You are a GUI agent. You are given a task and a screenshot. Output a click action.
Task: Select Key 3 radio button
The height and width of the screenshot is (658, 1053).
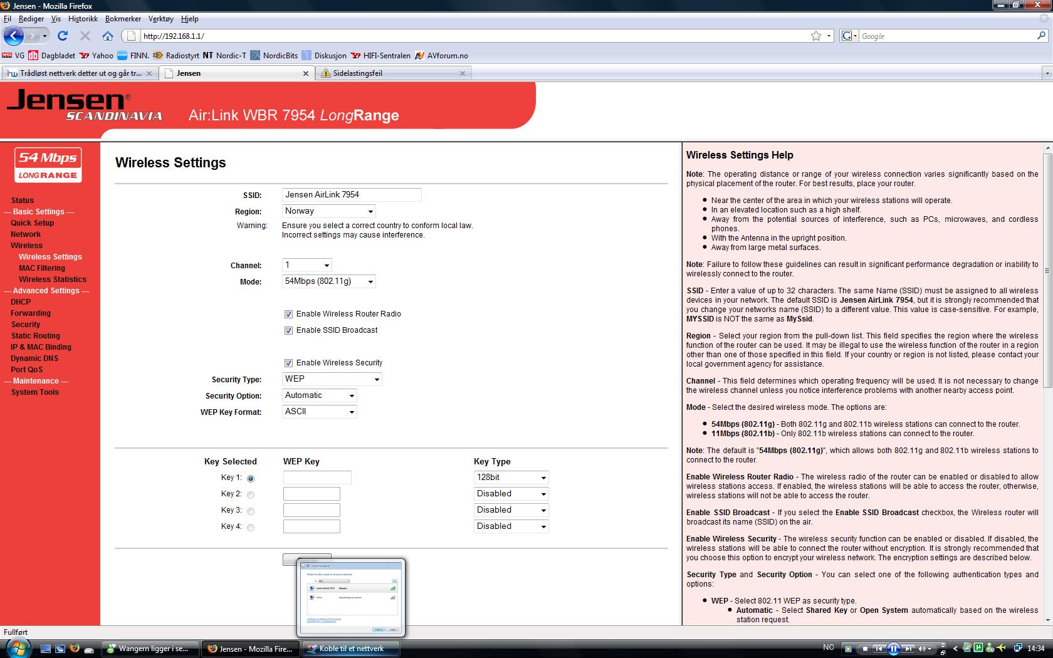tap(251, 511)
